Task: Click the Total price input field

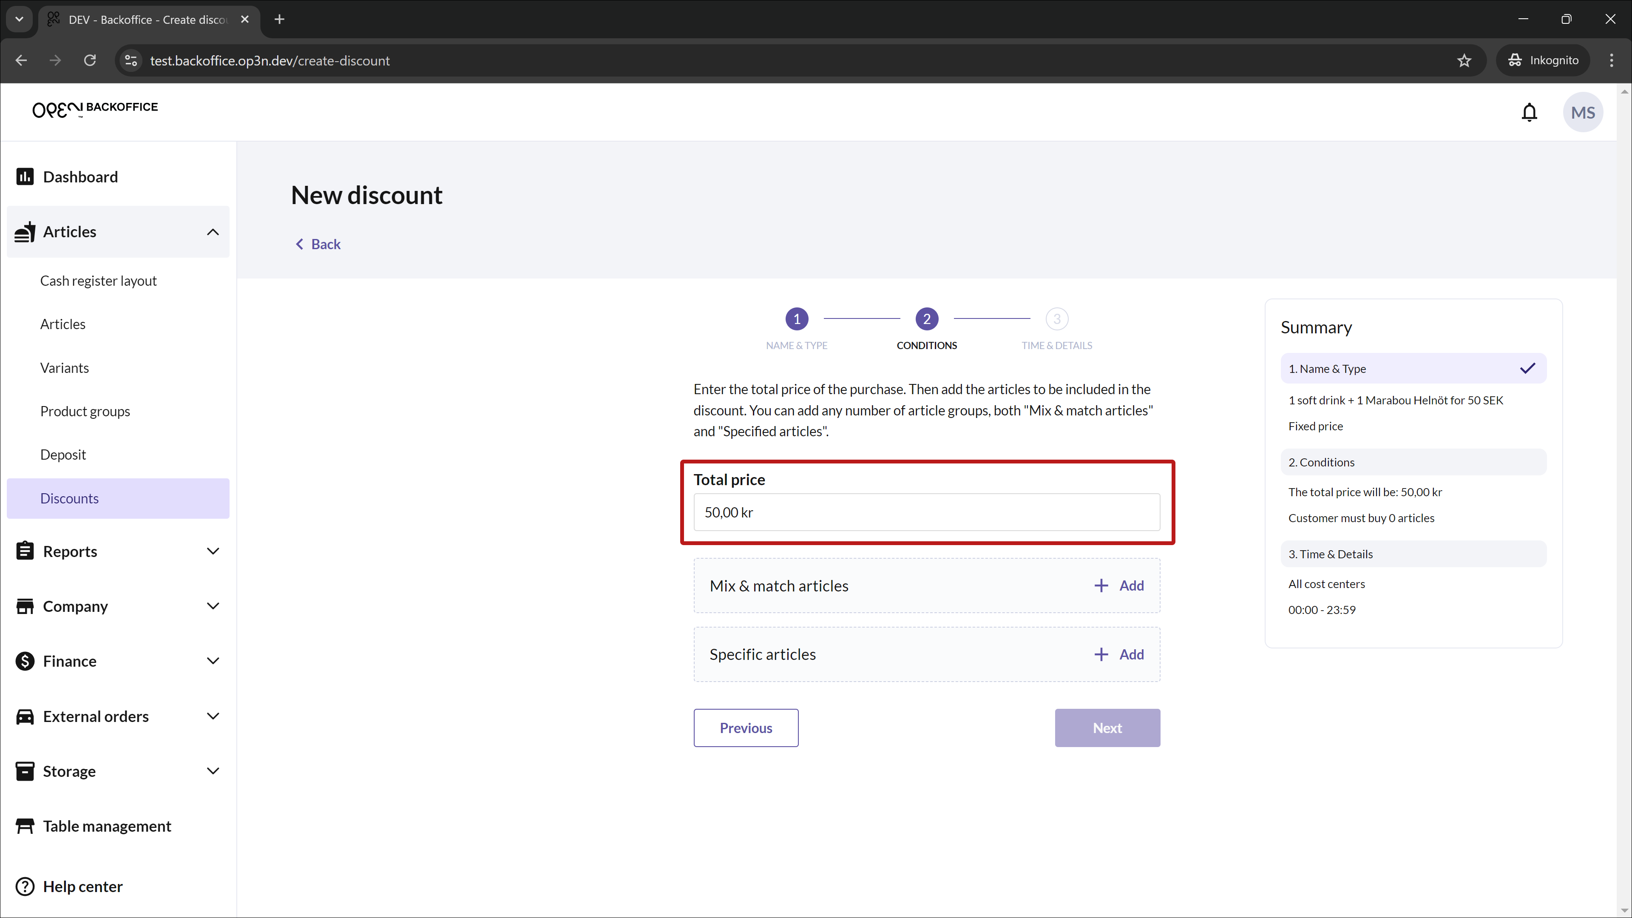Action: 926,512
